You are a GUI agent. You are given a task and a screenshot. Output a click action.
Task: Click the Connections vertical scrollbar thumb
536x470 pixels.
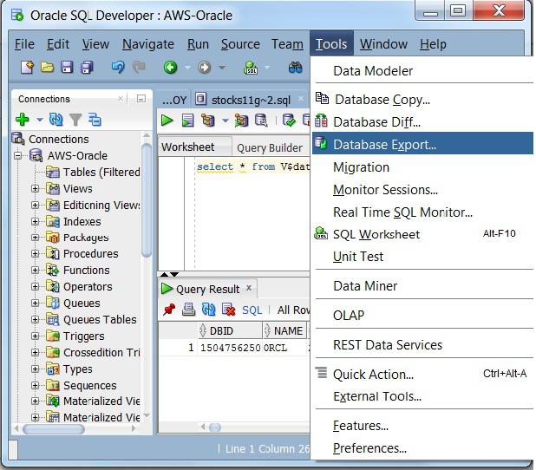147,200
